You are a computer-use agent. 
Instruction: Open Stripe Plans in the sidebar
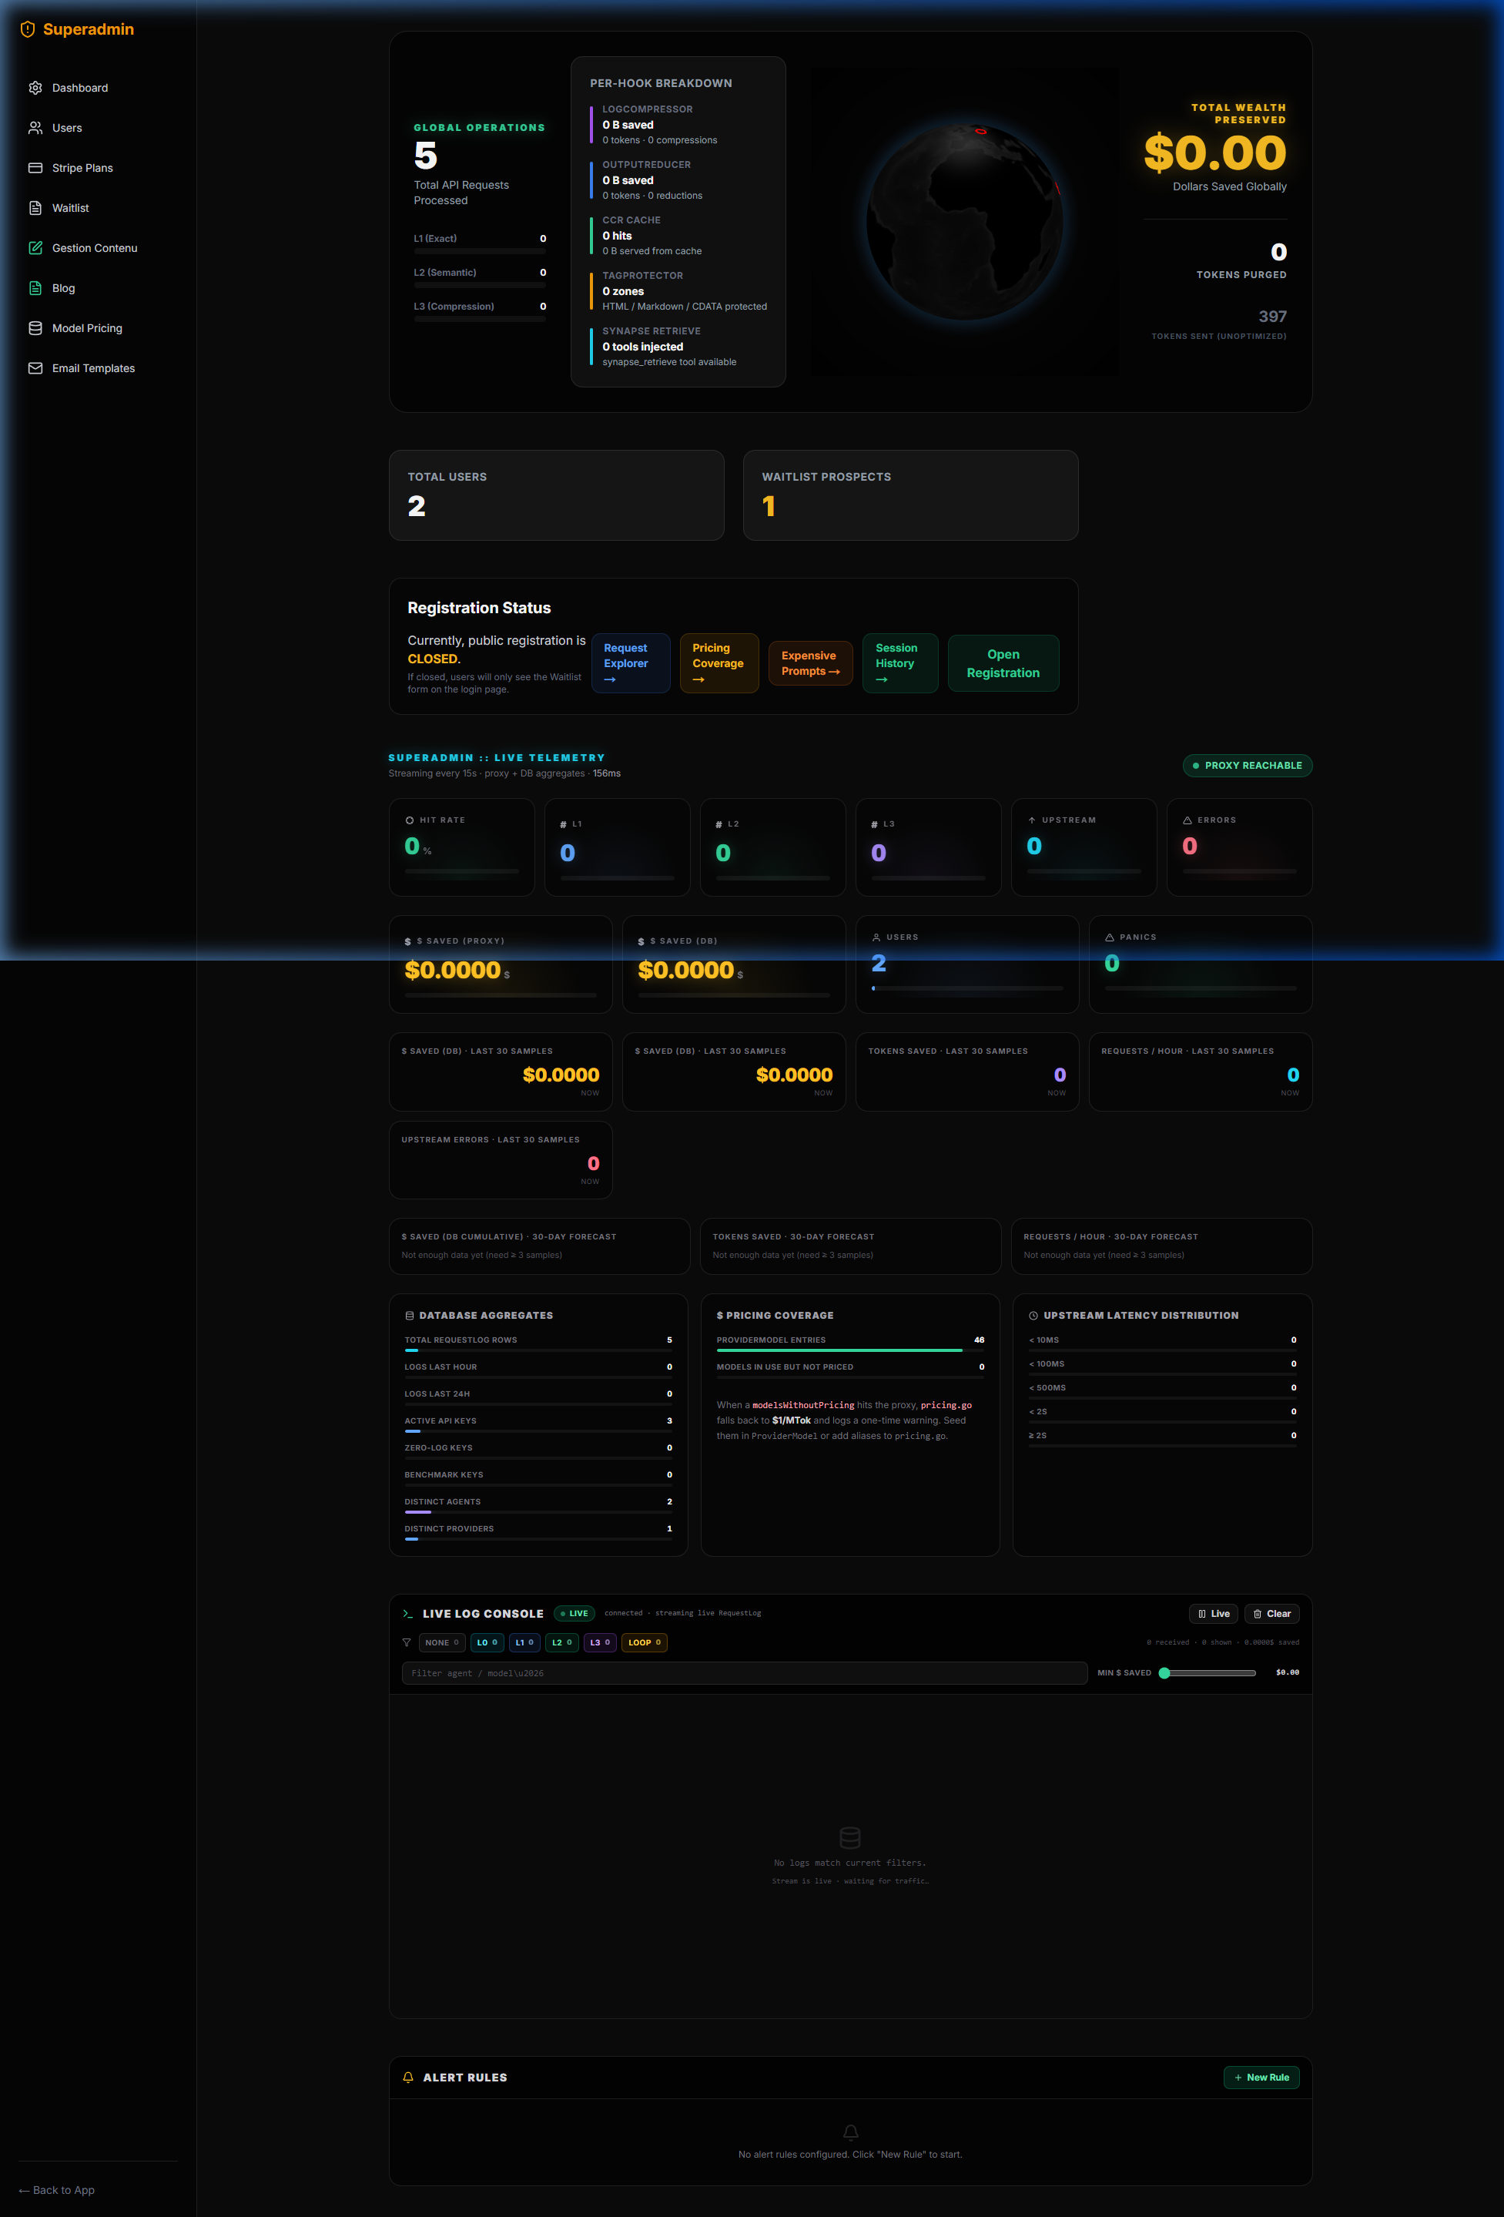tap(99, 168)
